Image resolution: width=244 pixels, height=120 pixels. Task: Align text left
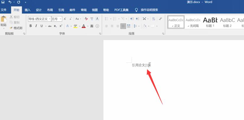pyautogui.click(x=107, y=26)
